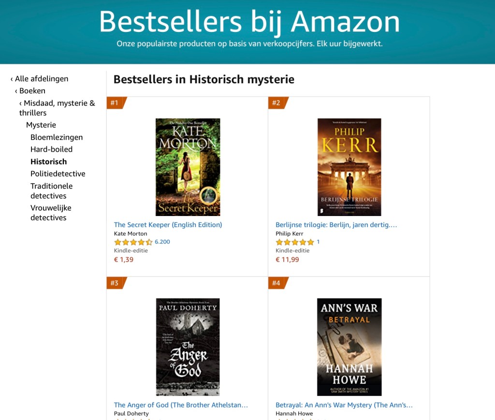Viewport: 495px width, 420px height.
Task: Select the Hard-boiled subcategory
Action: [51, 149]
